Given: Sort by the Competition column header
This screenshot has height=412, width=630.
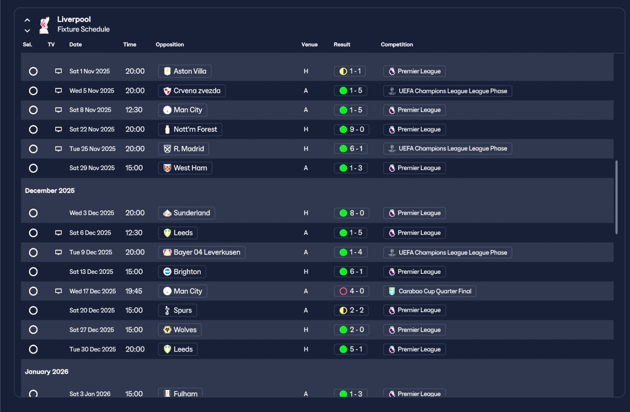Looking at the screenshot, I should pos(397,45).
